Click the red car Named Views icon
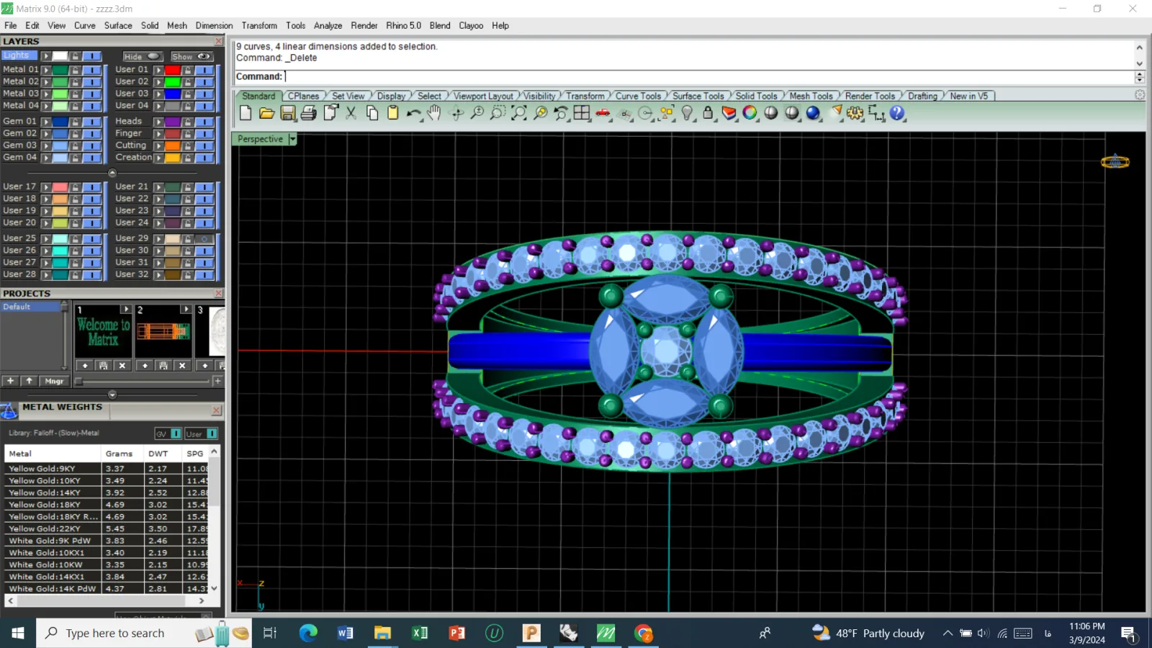This screenshot has width=1152, height=648. click(603, 113)
